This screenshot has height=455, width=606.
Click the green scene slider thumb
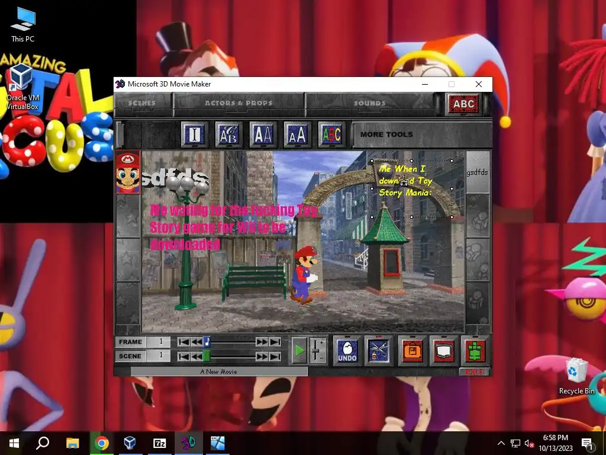pyautogui.click(x=207, y=356)
